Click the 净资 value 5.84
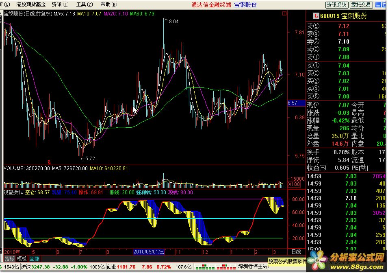This screenshot has height=273, width=388. tap(344, 160)
